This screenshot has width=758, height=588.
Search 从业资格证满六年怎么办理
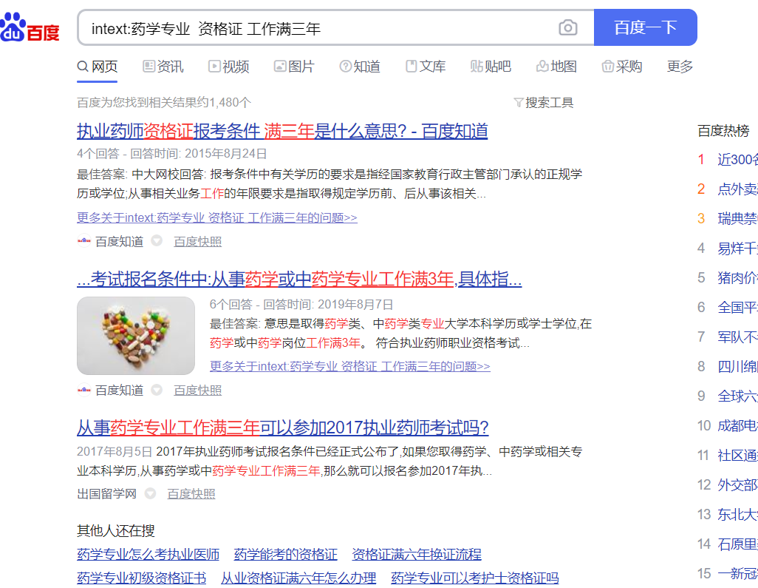tap(298, 578)
